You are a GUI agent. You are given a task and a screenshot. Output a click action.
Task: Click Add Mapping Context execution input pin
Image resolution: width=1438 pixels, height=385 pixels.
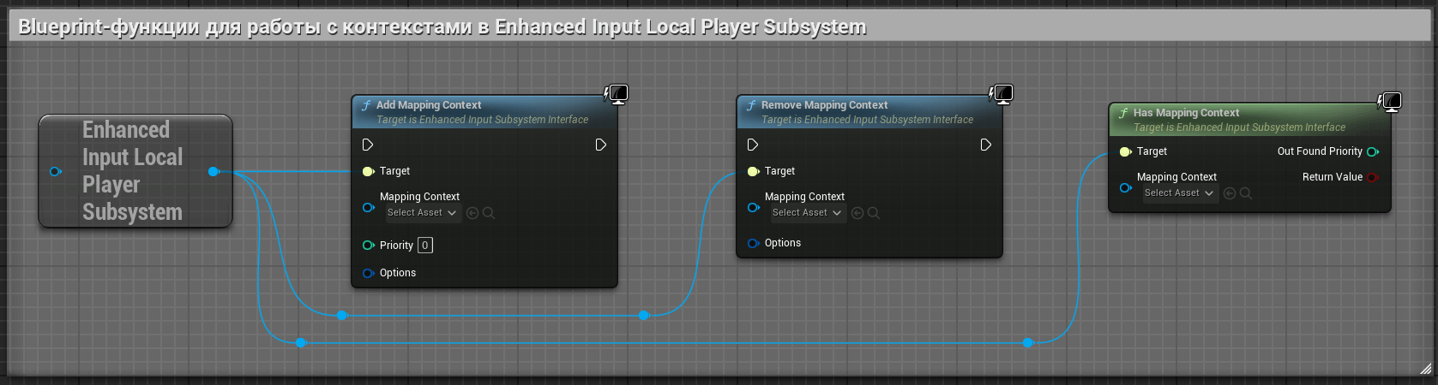[368, 145]
